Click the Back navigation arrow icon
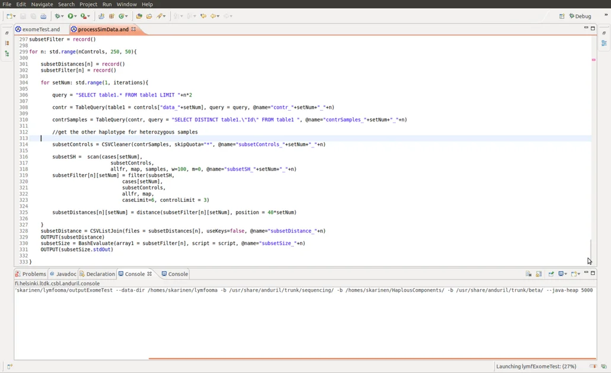Viewport: 611px width, 373px height. (x=213, y=17)
